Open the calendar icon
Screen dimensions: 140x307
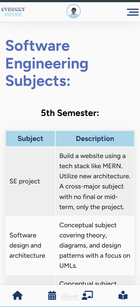52,295
